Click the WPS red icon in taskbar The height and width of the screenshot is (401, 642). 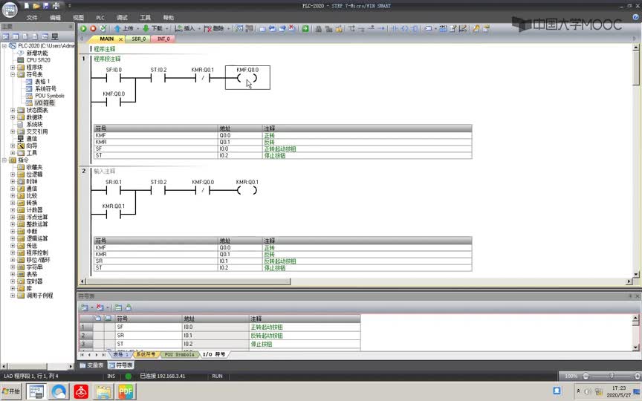(81, 391)
